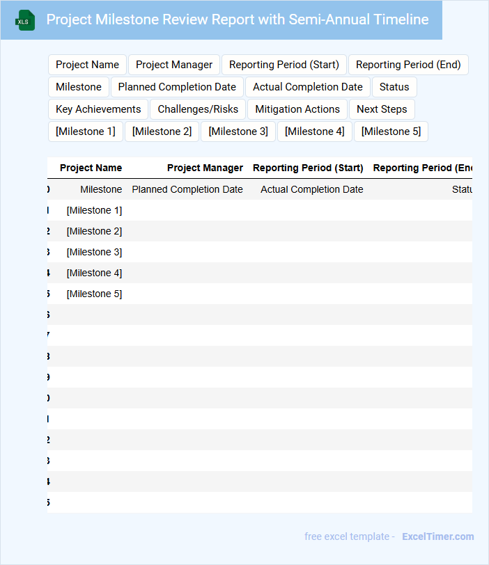Click the report title heading text
The width and height of the screenshot is (489, 565).
(x=238, y=19)
